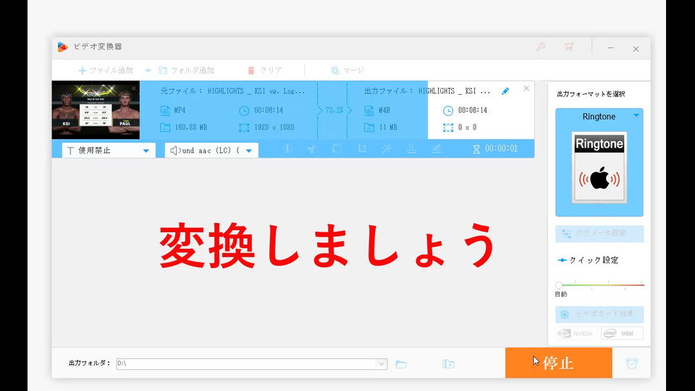The image size is (695, 391).
Task: Open the output folder with the play-folder icon
Action: pos(449,364)
